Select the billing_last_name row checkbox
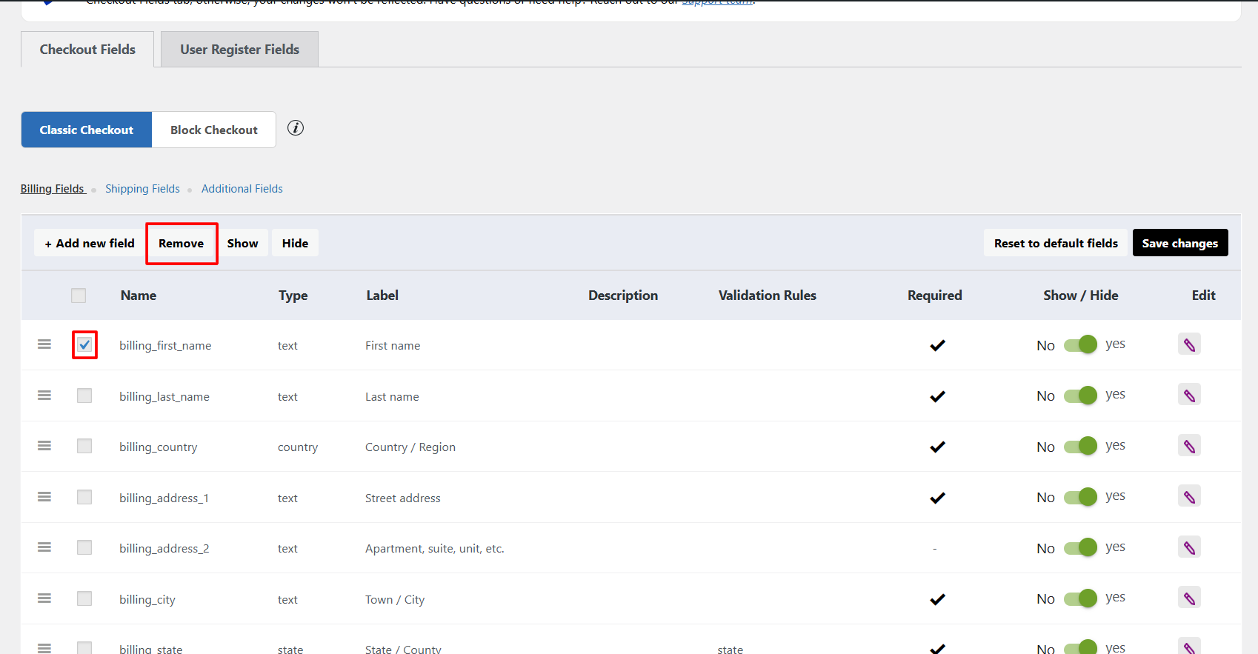Image resolution: width=1258 pixels, height=654 pixels. coord(84,396)
